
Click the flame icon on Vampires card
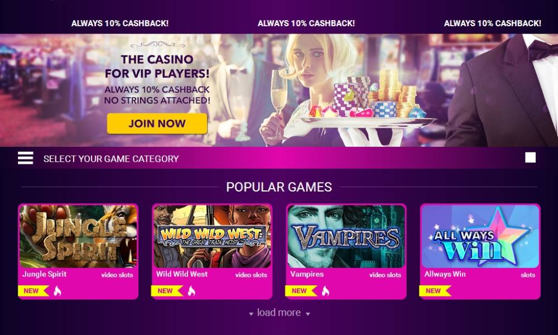[325, 291]
